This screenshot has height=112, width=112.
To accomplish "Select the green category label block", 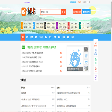I will tap(80, 26).
